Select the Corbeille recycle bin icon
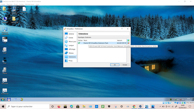 tap(14, 10)
